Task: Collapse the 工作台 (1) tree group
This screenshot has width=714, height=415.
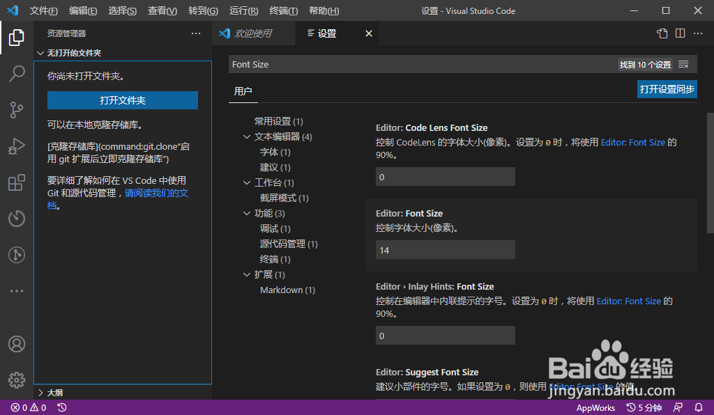Action: 246,182
